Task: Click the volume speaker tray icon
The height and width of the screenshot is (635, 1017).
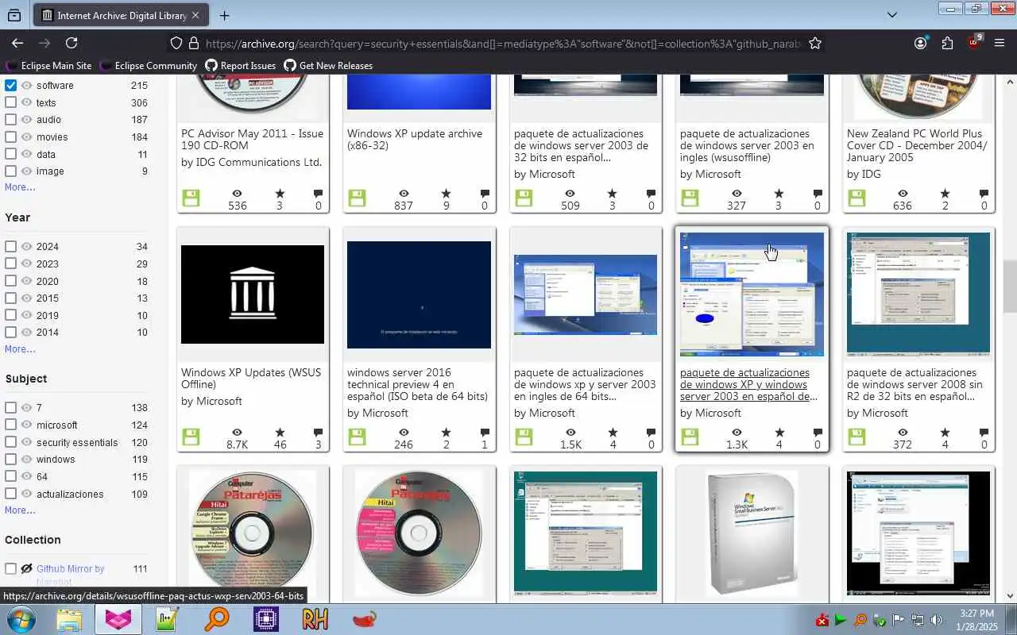Action: pos(936,620)
